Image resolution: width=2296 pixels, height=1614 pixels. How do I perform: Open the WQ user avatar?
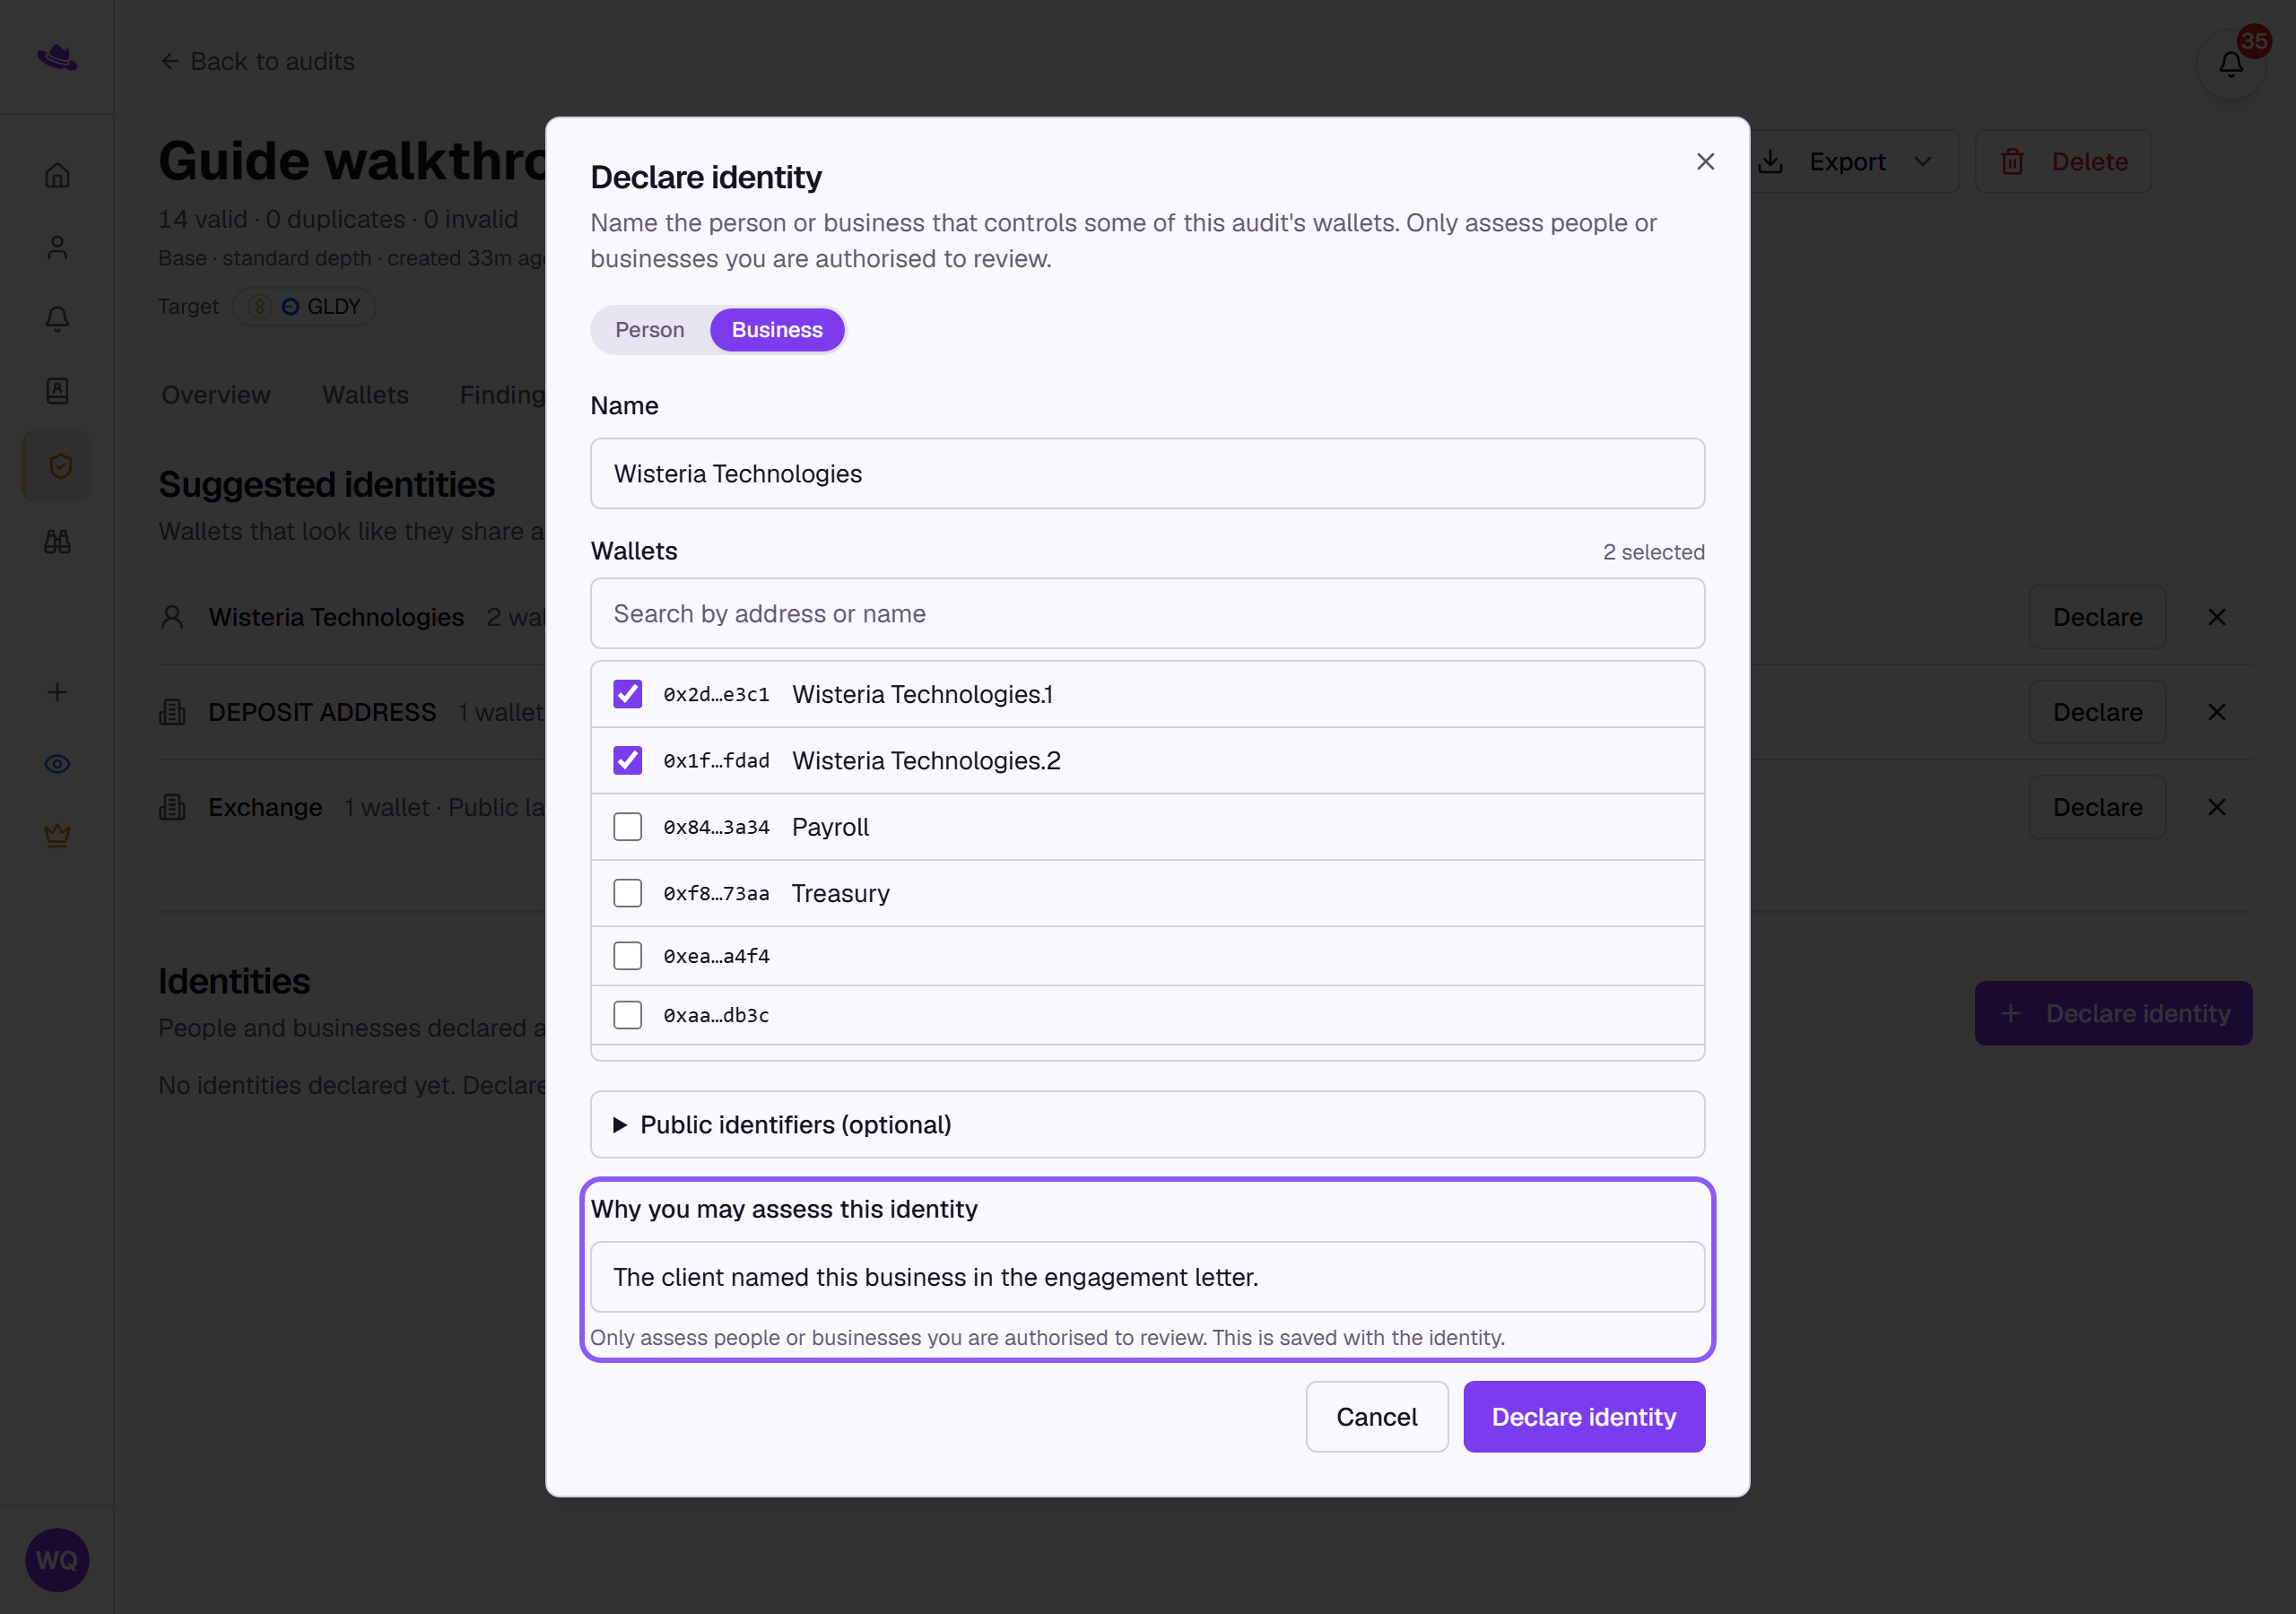coord(57,1560)
